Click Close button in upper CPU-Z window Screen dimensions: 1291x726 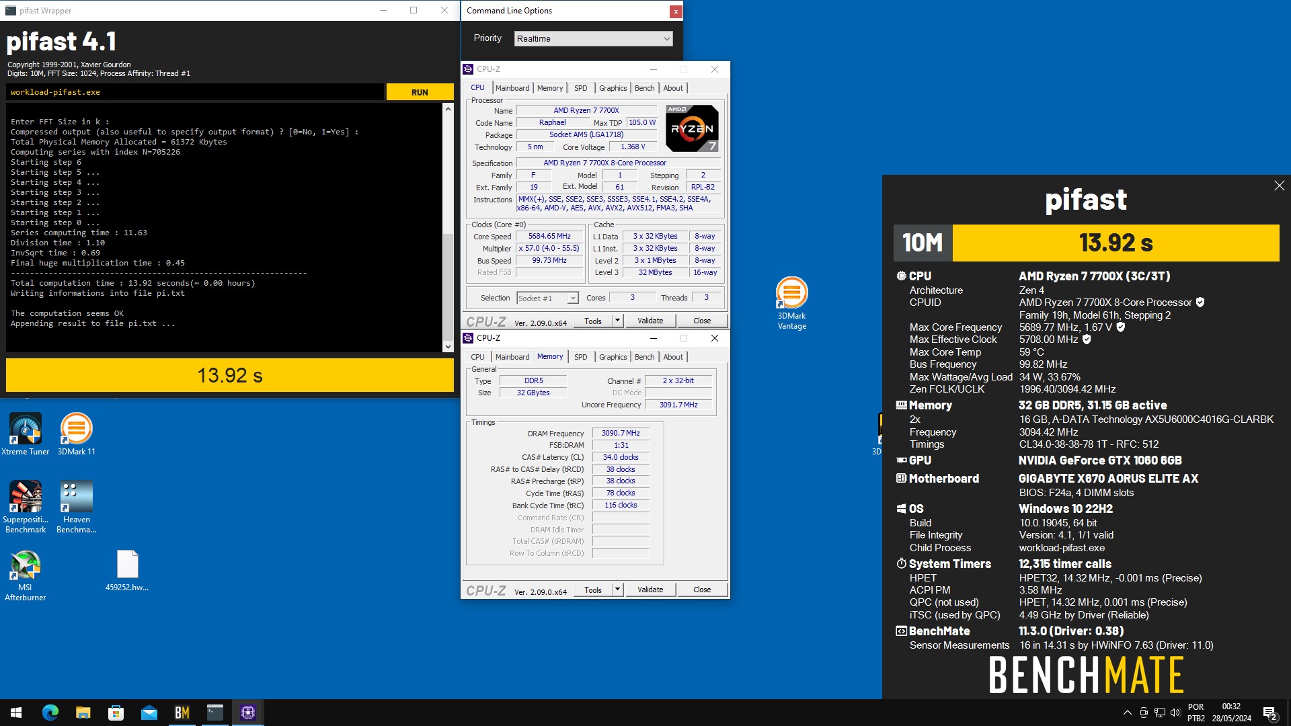pos(702,321)
